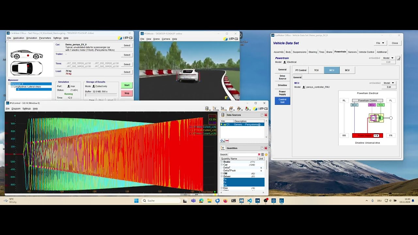Switch to the Vehicle Control tab
418x235 pixels.
366,52
